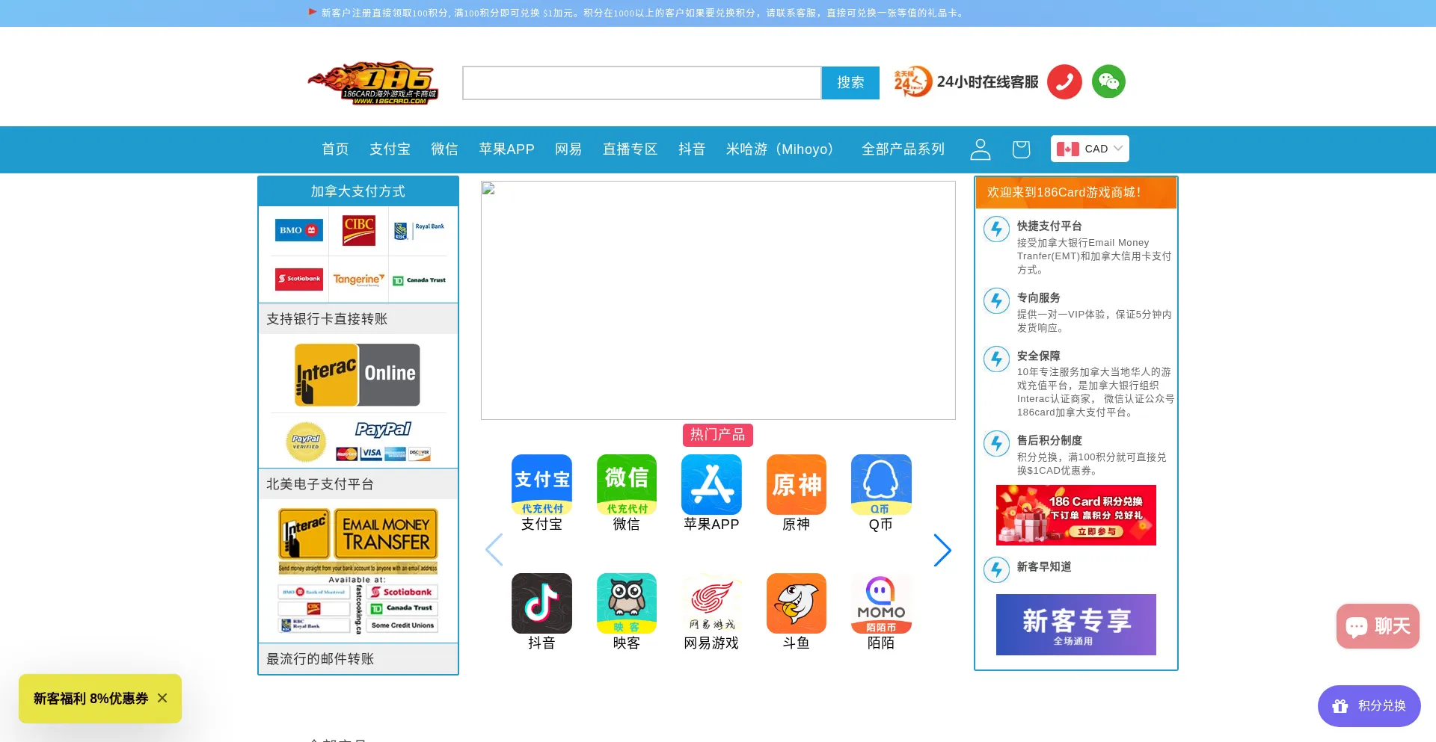This screenshot has width=1436, height=742.
Task: Open the 抖音 navigation menu item
Action: (x=692, y=149)
